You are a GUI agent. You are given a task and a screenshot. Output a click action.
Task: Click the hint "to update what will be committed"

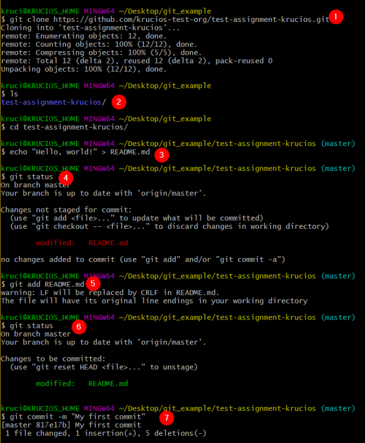click(191, 218)
